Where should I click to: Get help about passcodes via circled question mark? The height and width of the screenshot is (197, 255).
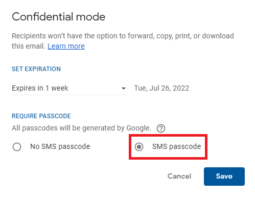pyautogui.click(x=161, y=128)
